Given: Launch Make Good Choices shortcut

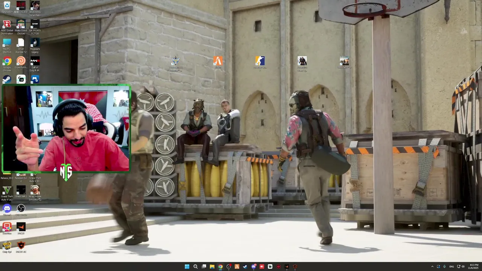Looking at the screenshot, I should (x=21, y=27).
